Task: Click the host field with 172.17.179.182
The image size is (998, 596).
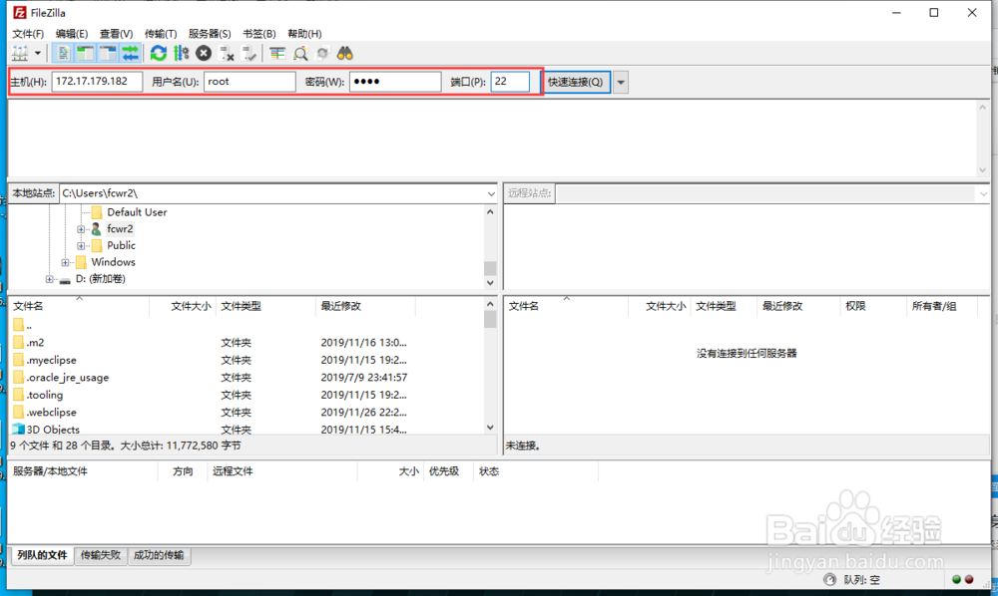Action: pyautogui.click(x=97, y=82)
